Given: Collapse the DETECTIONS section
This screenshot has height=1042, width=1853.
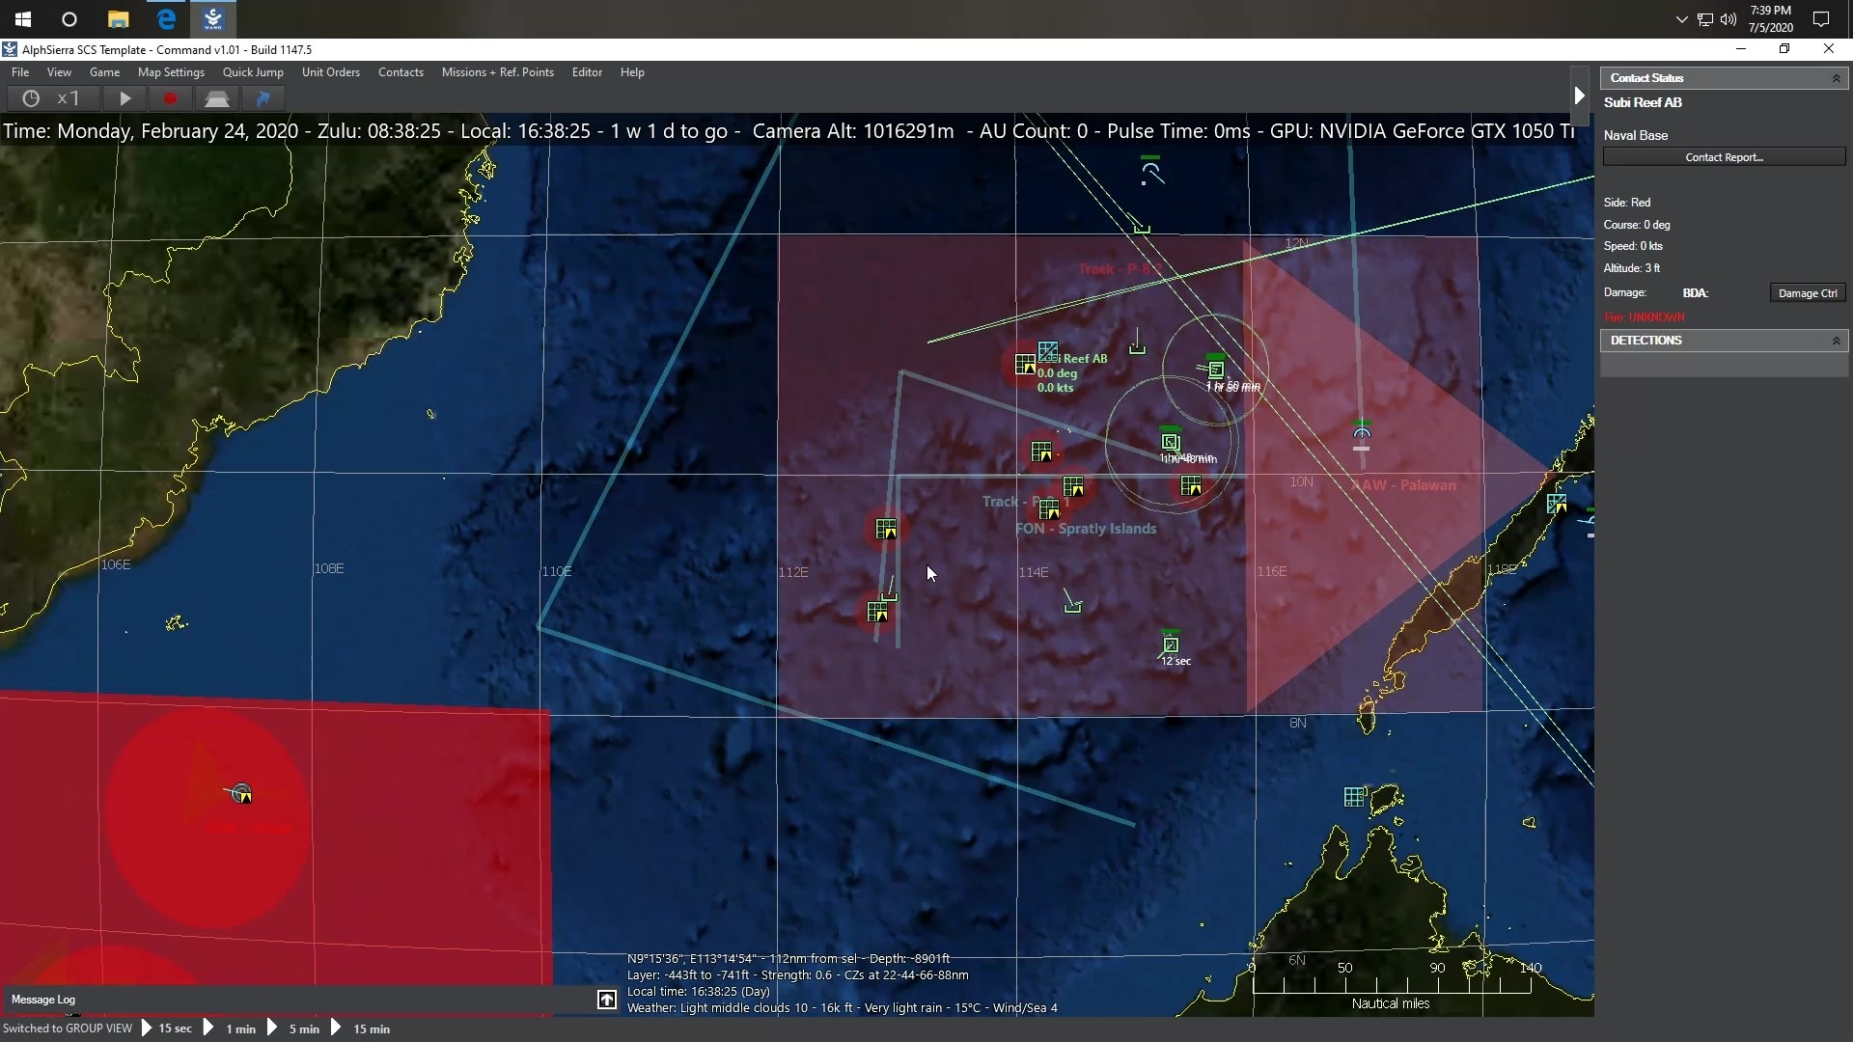Looking at the screenshot, I should [1836, 341].
